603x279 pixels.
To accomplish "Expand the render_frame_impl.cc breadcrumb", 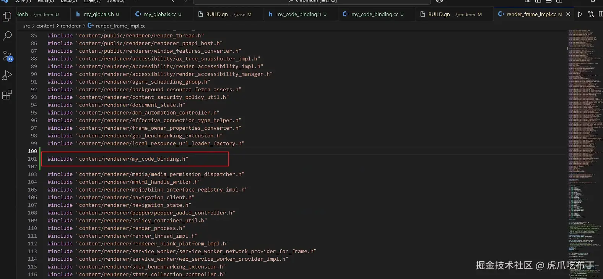I will [117, 26].
